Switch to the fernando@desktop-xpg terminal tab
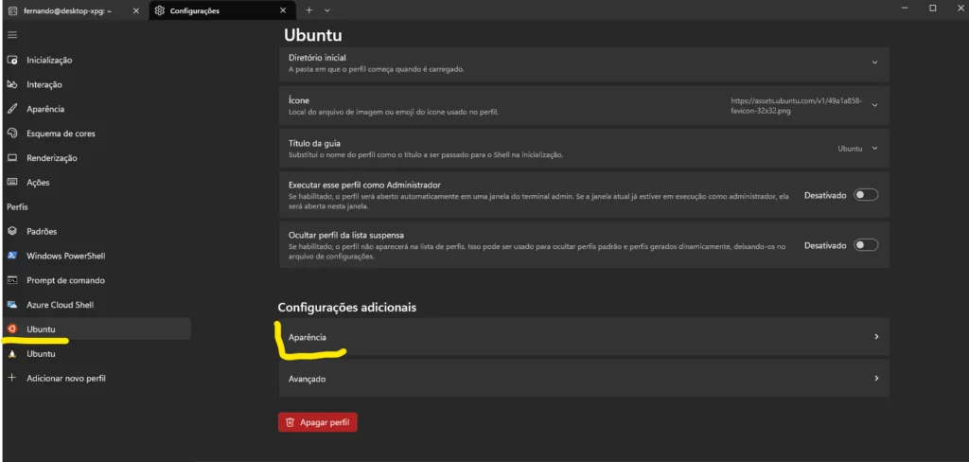This screenshot has width=969, height=462. pos(67,10)
